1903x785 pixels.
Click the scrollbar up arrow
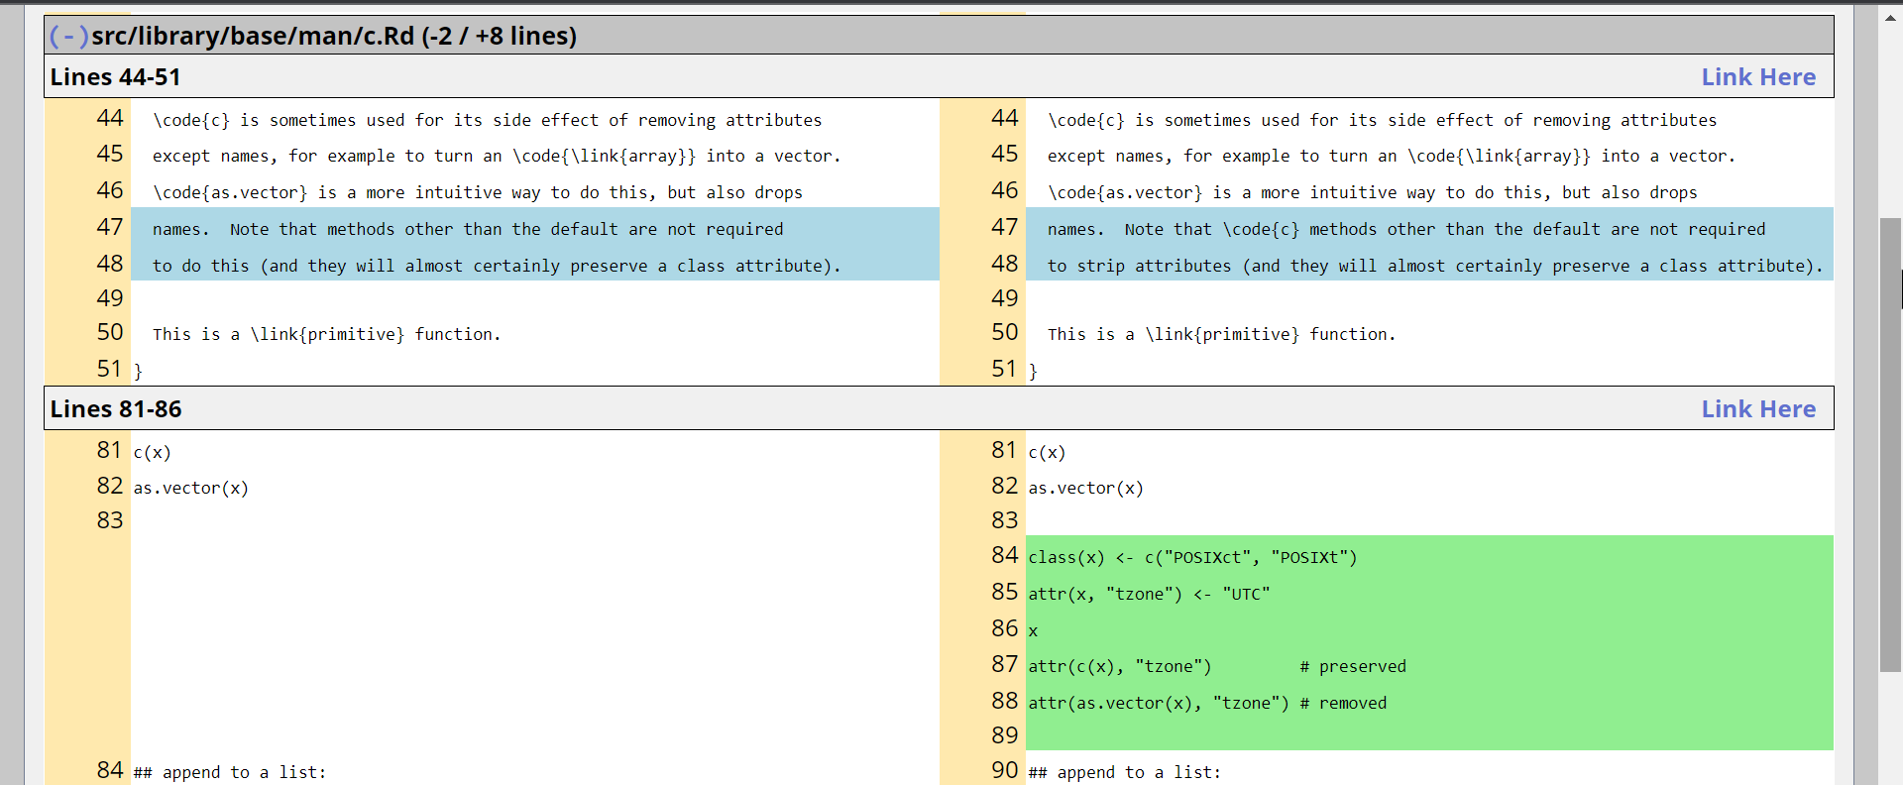(1890, 17)
